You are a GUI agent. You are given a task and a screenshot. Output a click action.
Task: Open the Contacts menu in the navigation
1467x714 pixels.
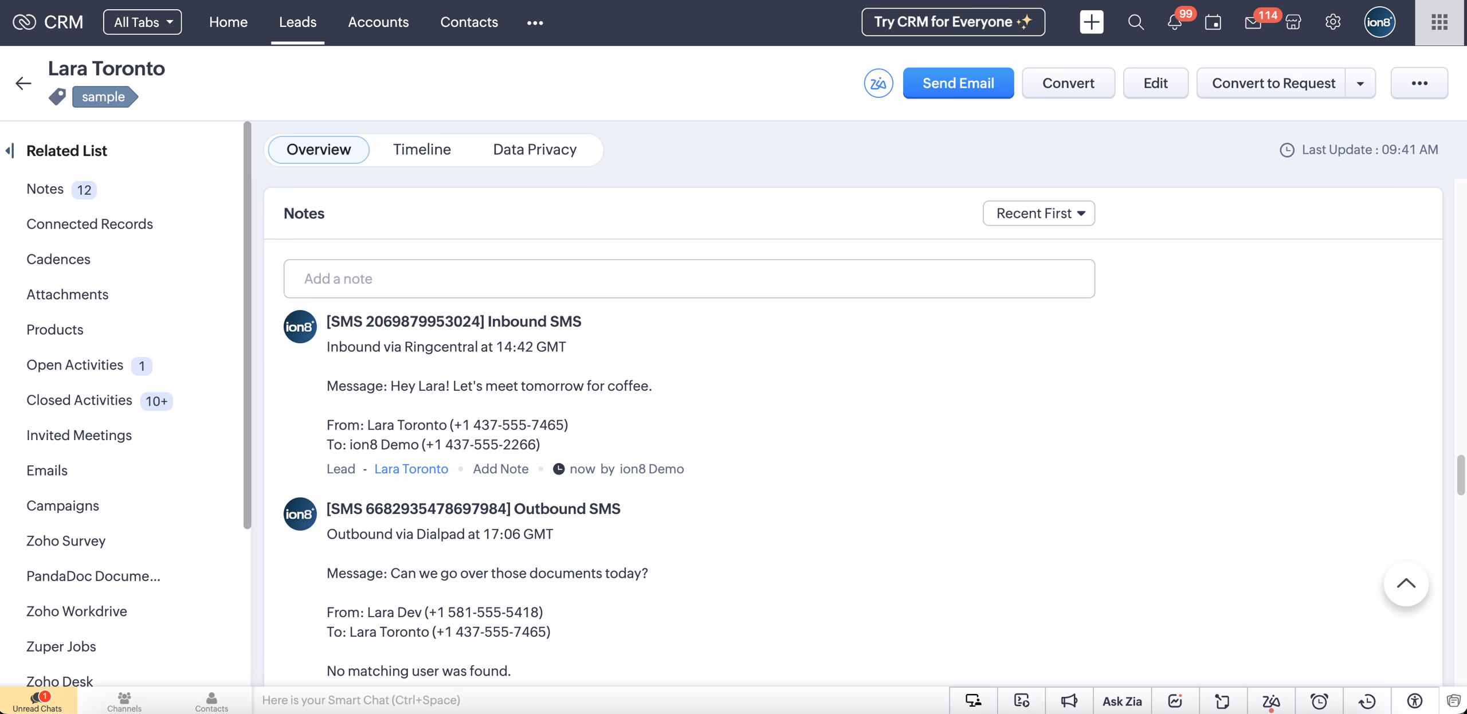click(x=469, y=22)
